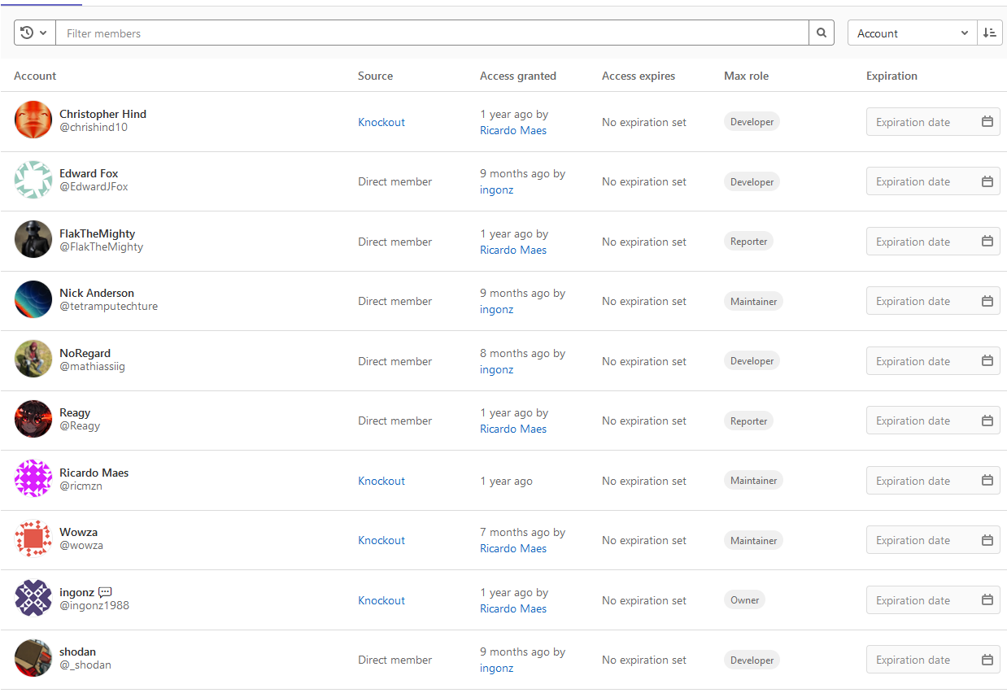Click Reporter role badge for FlakTheMighty
Screen dimensions: 1007x693
pyautogui.click(x=748, y=242)
